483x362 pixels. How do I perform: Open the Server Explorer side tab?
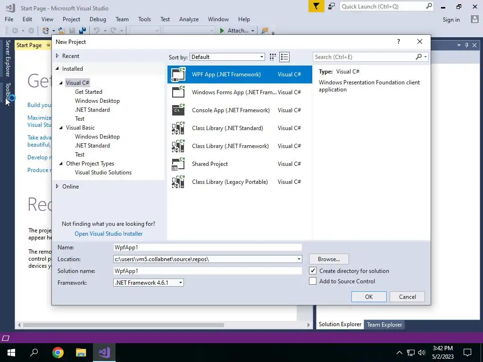click(8, 58)
